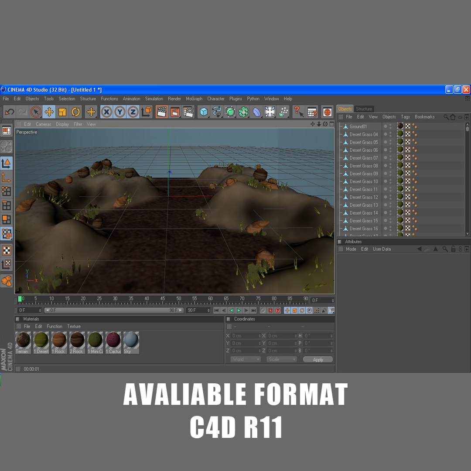
Task: Click the Undo arrow icon
Action: 9,112
